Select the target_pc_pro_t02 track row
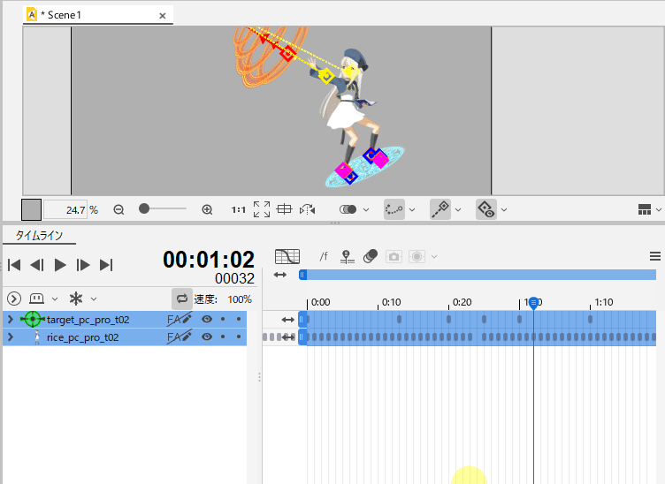The image size is (665, 484). click(x=125, y=320)
